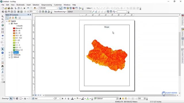
Task: Open the Catalog side tab
Action: (183, 32)
